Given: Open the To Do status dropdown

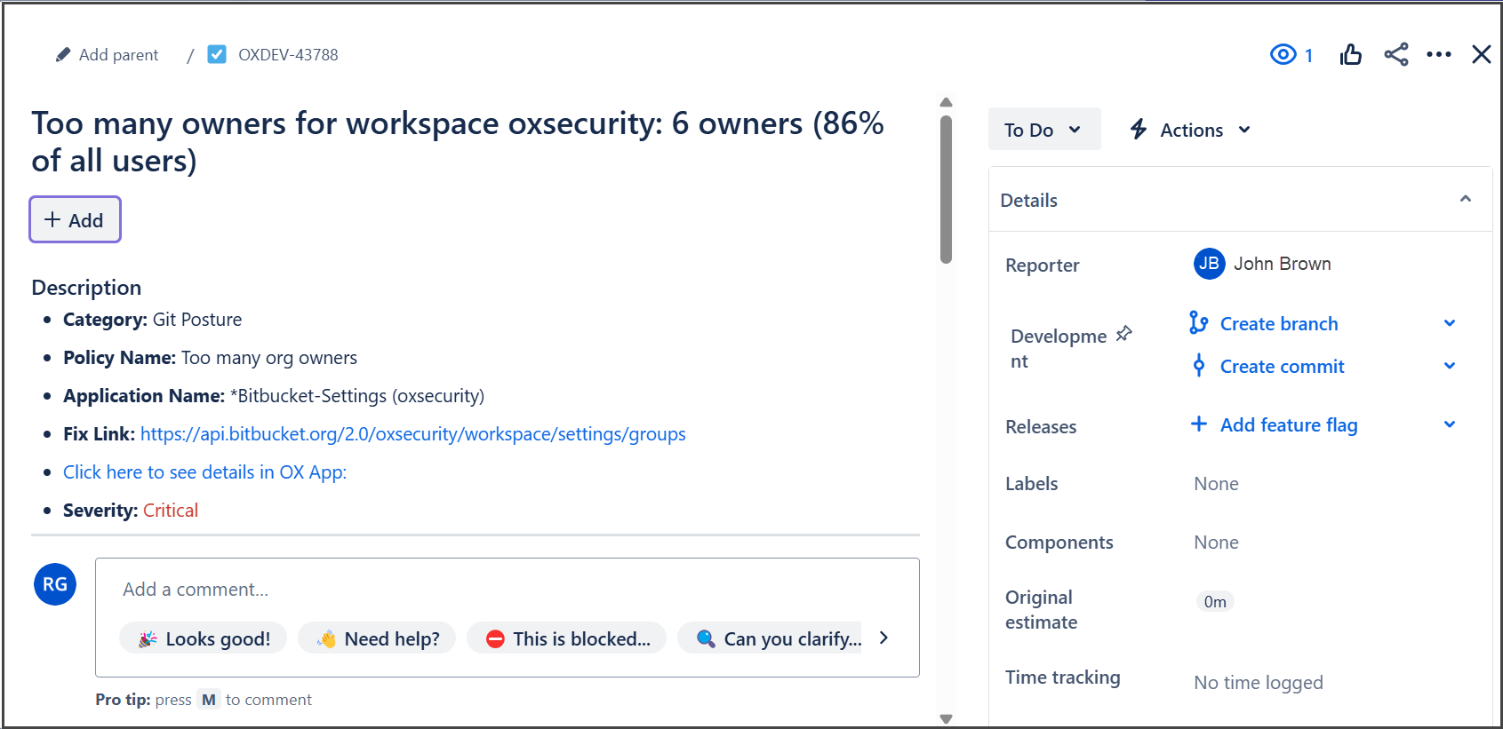Looking at the screenshot, I should (1043, 130).
